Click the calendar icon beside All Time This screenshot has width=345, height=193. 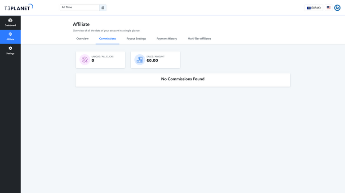point(103,8)
